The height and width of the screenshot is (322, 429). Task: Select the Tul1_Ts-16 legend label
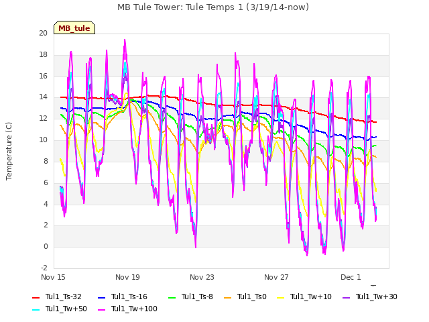129,297
